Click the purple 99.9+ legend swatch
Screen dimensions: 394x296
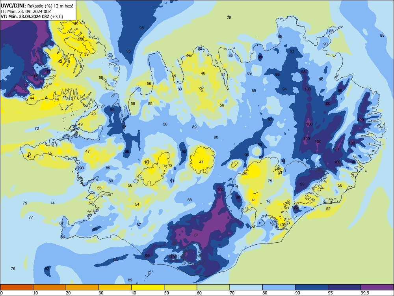point(377,287)
